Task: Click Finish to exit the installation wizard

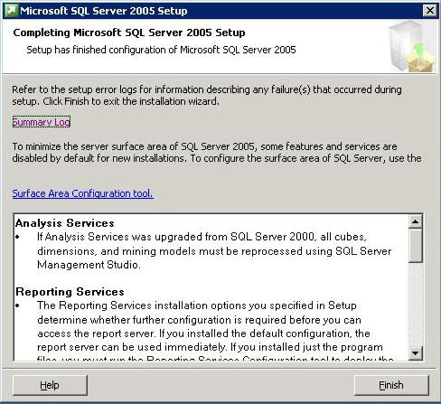Action: point(391,385)
